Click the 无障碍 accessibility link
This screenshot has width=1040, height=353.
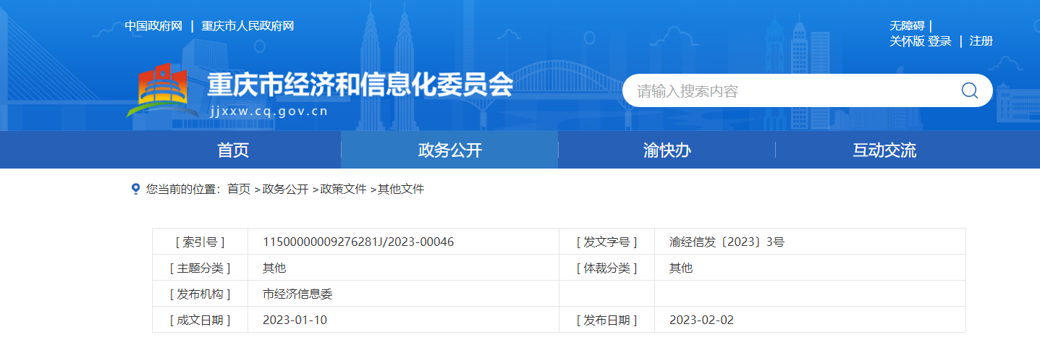point(908,26)
